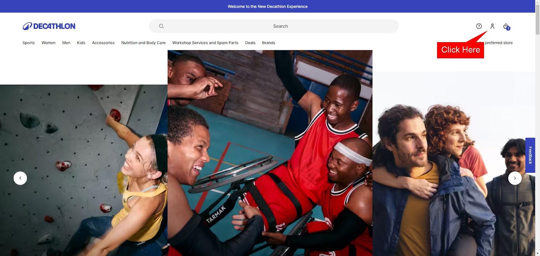The height and width of the screenshot is (256, 540).
Task: Click the page vertical scrollbar thumb
Action: 538,20
